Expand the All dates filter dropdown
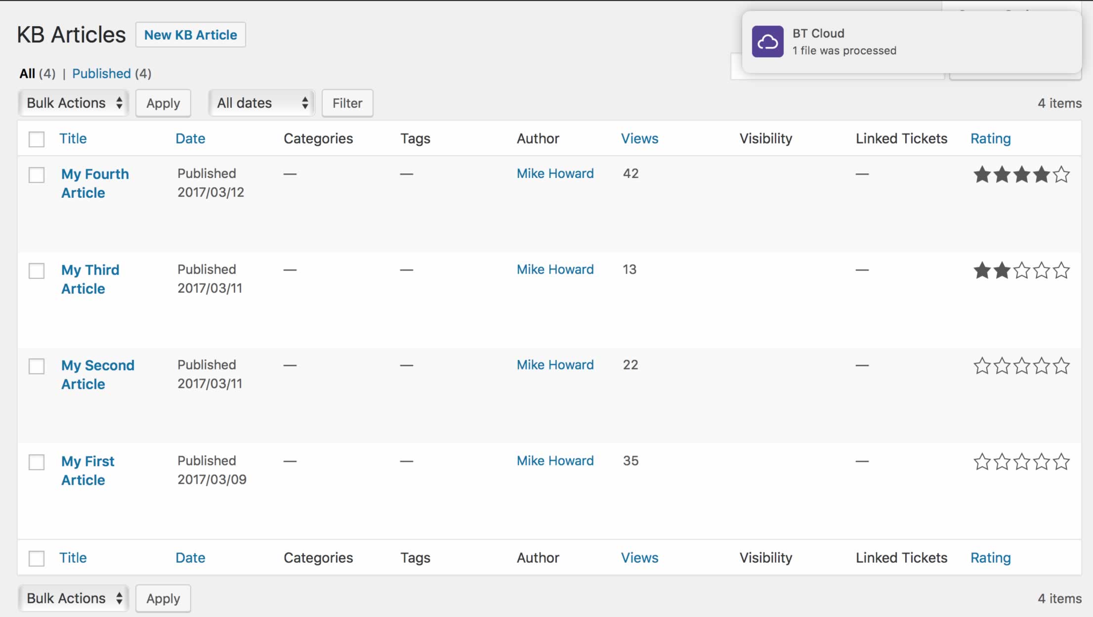1093x617 pixels. coord(262,103)
